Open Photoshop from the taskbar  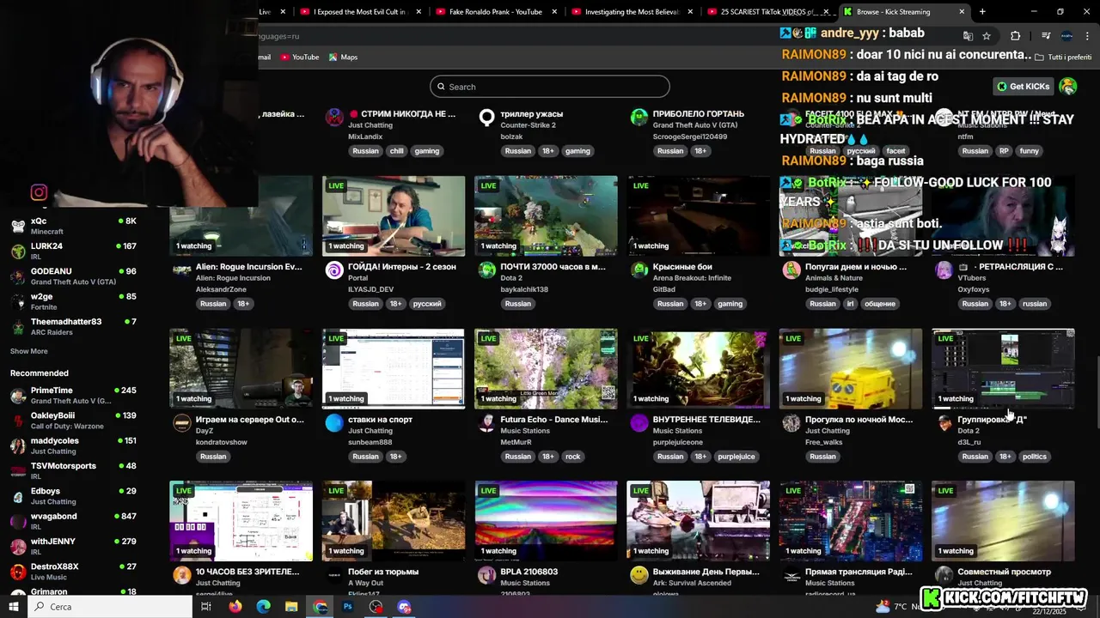click(x=348, y=606)
